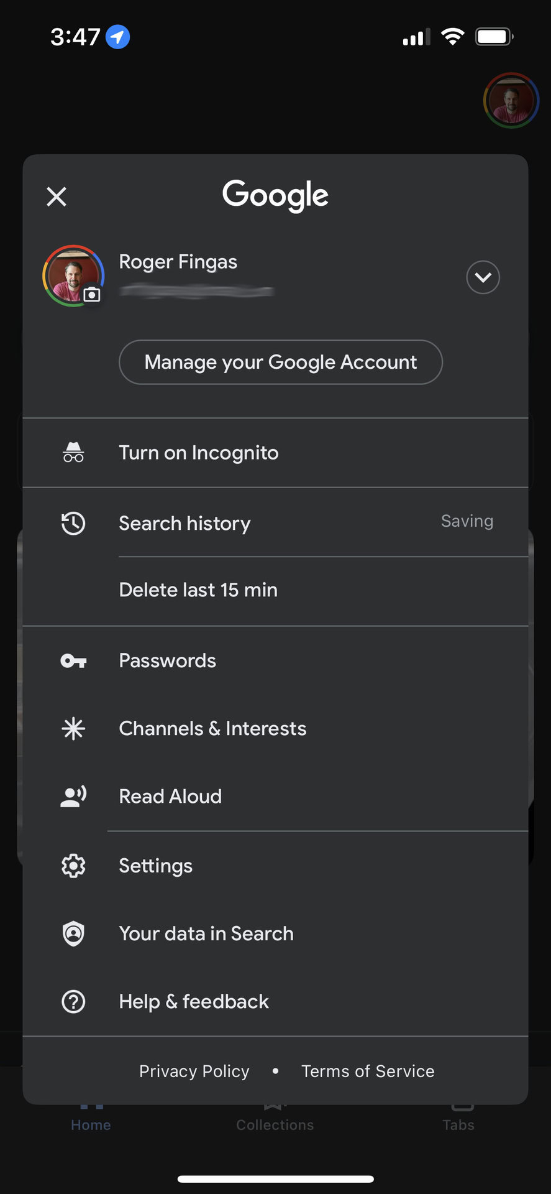Open the Read Aloud menu item

coord(170,796)
